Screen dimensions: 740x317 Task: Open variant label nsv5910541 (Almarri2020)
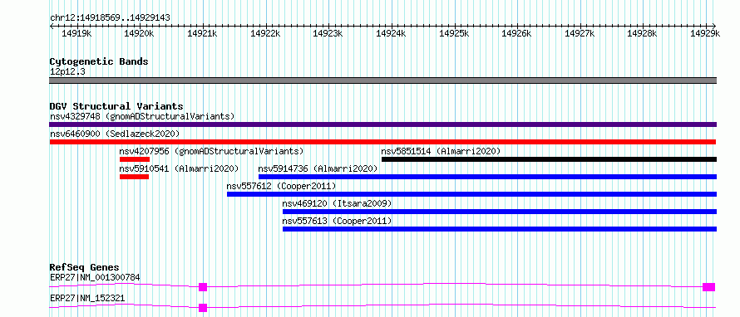click(x=179, y=168)
